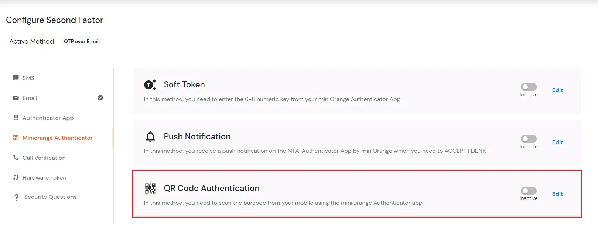Click the checkmark next to Email
The image size is (598, 235).
[100, 98]
